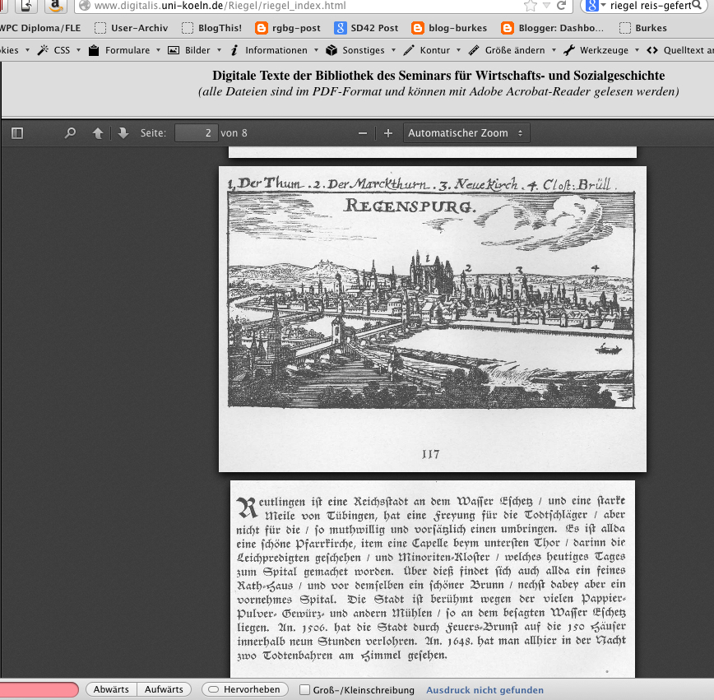Click the 'von 8' page count text

tap(234, 133)
